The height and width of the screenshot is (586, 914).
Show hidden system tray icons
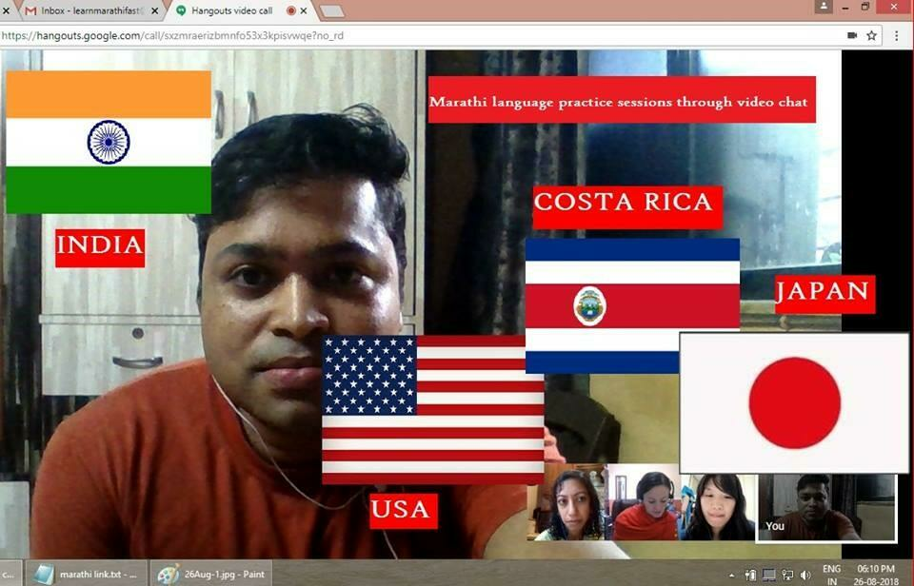coord(732,575)
